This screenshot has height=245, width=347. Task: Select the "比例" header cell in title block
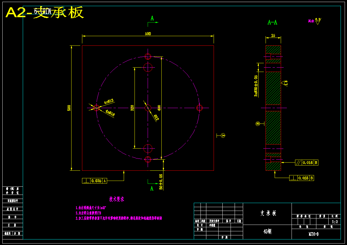pyautogui.click(x=335, y=216)
